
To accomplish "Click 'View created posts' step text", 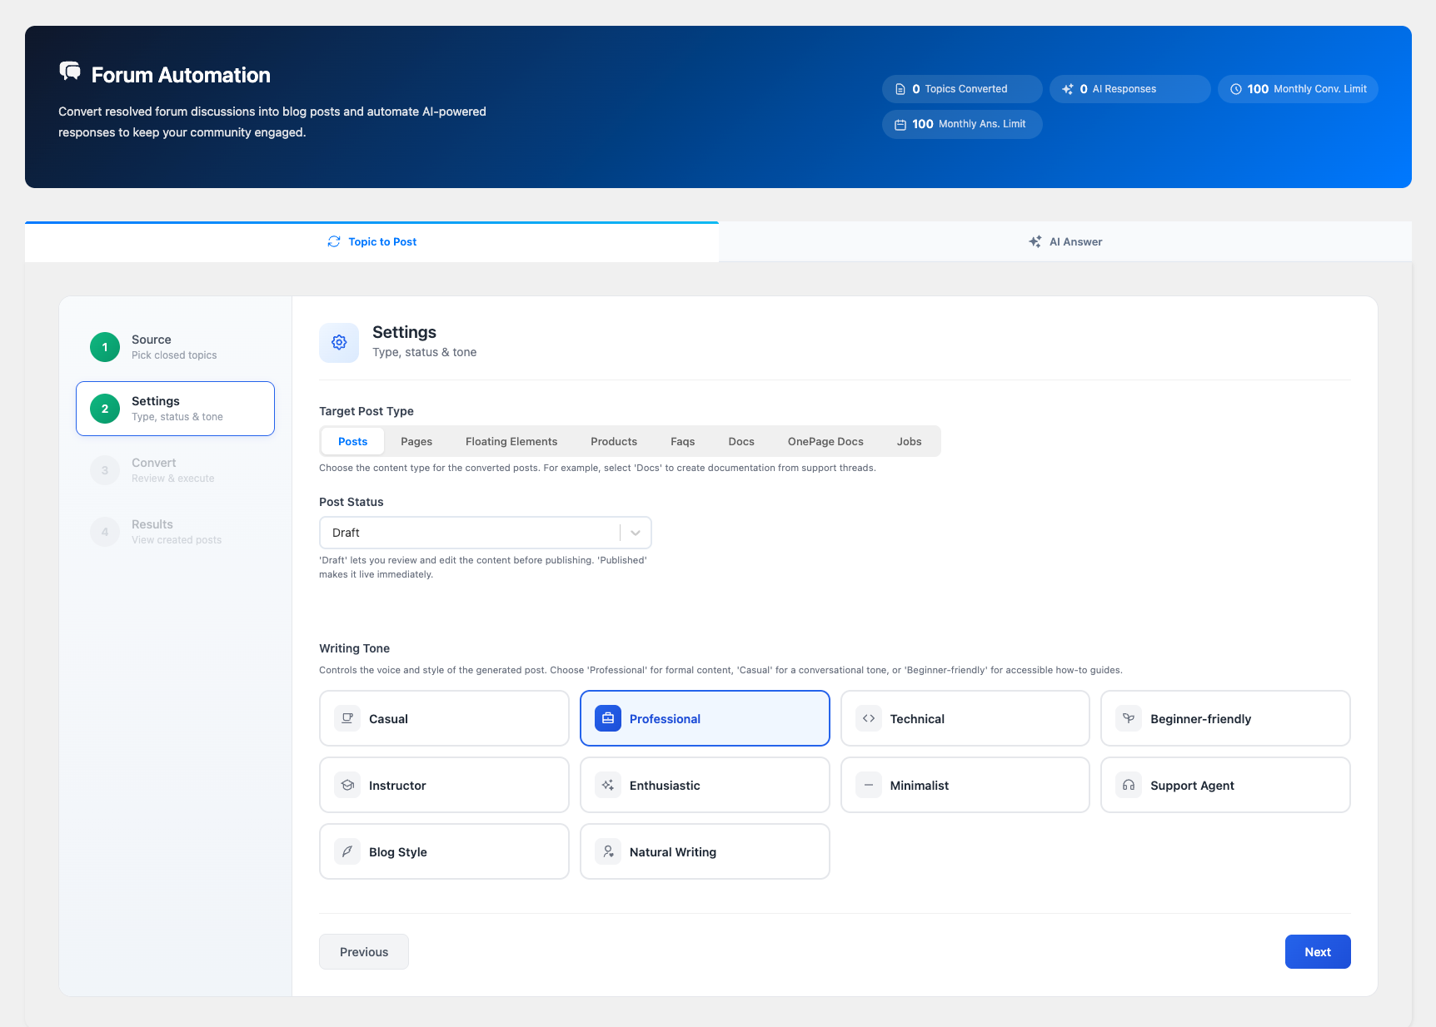I will (x=177, y=540).
